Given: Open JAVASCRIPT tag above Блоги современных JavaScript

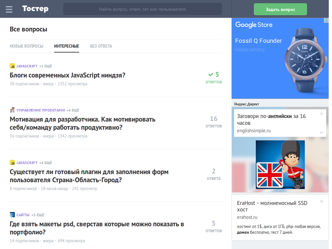Looking at the screenshot, I should (27, 66).
